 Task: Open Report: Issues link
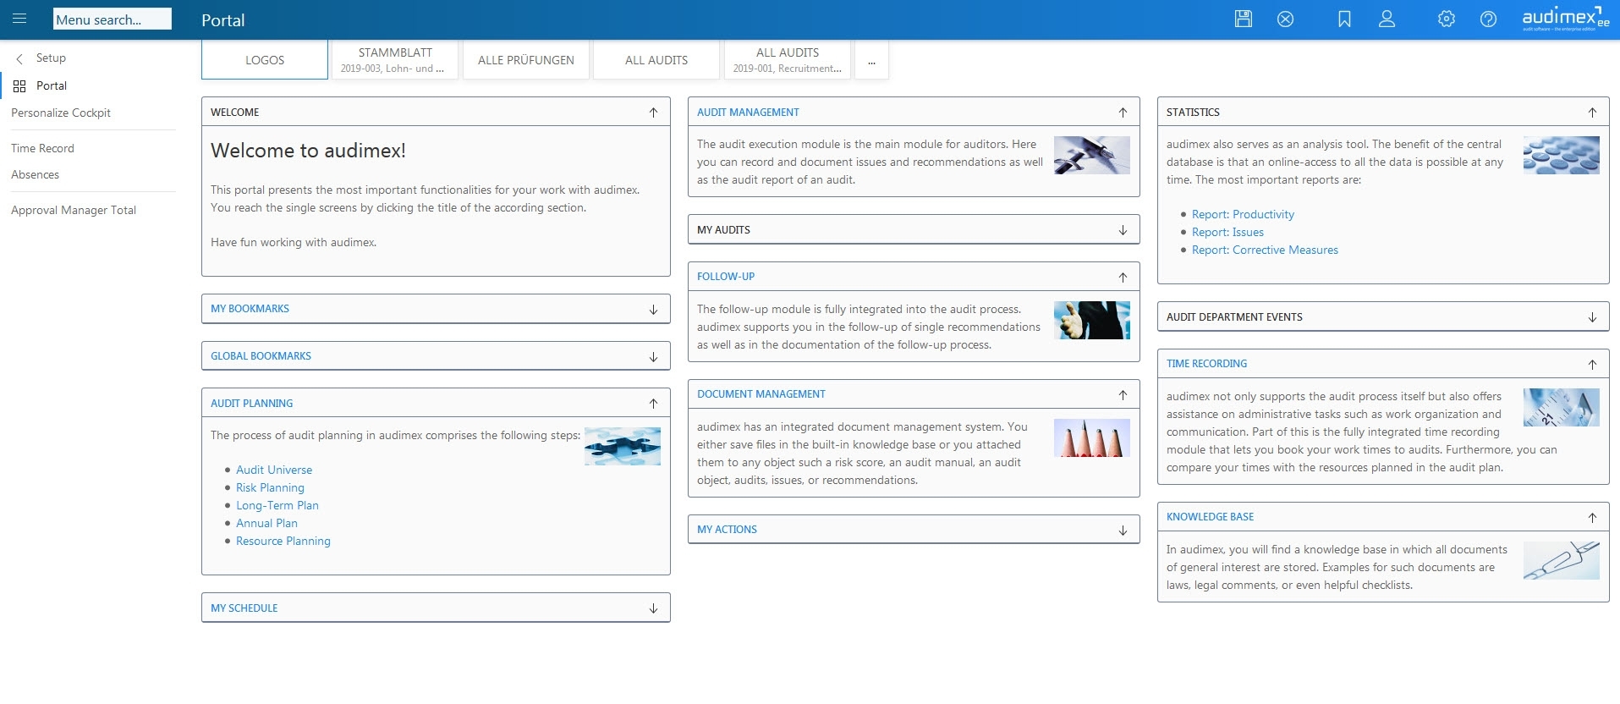pyautogui.click(x=1227, y=232)
